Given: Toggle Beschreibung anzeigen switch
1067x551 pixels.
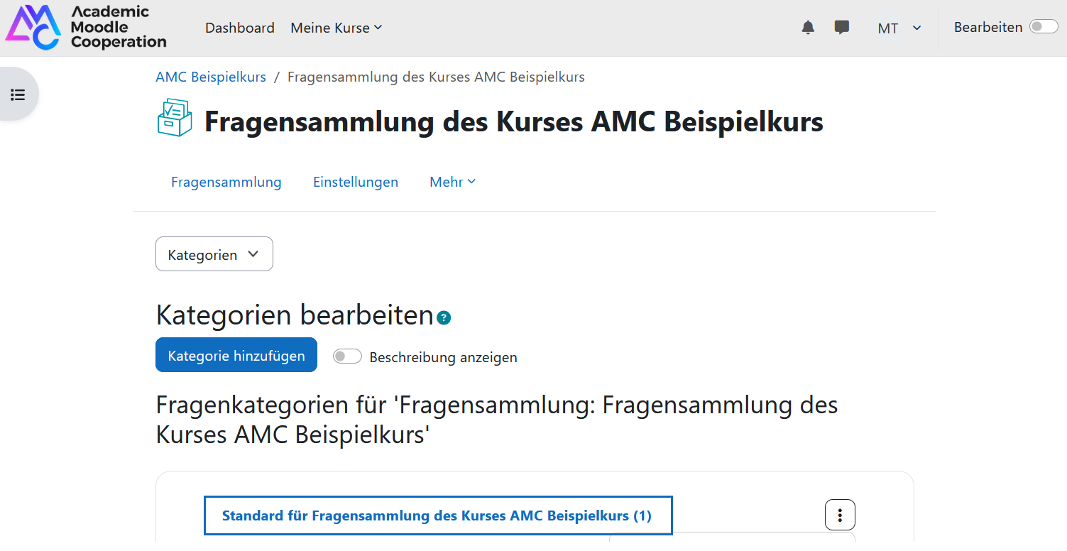Looking at the screenshot, I should point(348,356).
